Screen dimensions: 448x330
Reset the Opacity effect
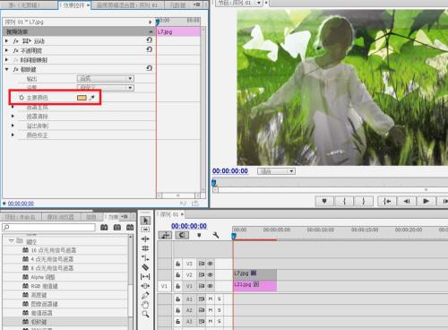pos(150,49)
